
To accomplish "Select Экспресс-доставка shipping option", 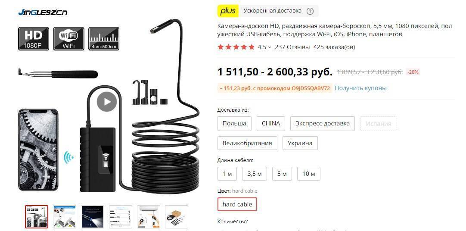I will coord(323,123).
